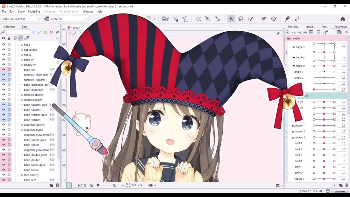Viewport: 350px width, 197px height.
Task: Toggle visibility of band_fur
Action: click(x=4, y=69)
